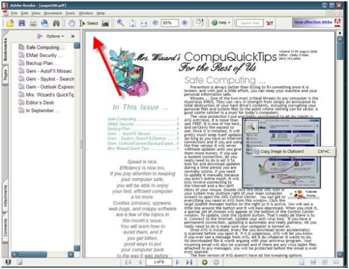
Task: Zoom in with the plus button
Action: pyautogui.click(x=185, y=23)
